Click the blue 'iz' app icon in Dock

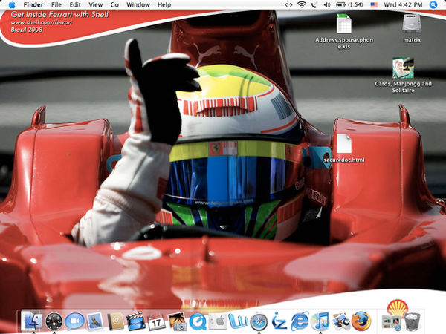(x=279, y=321)
